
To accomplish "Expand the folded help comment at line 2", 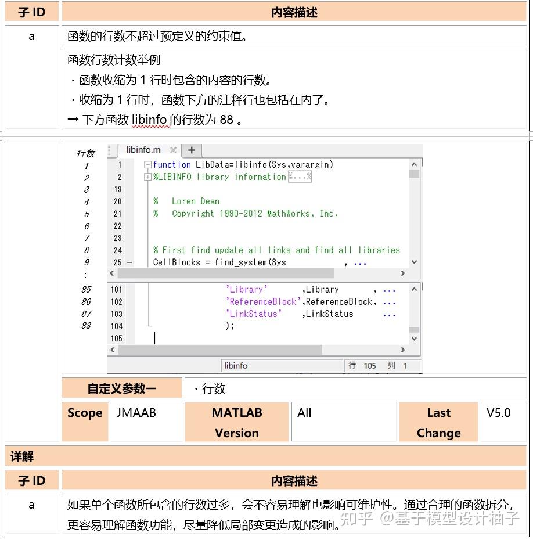I will (147, 177).
